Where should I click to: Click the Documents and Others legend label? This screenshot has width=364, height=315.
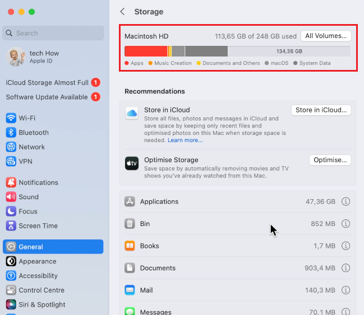(231, 63)
